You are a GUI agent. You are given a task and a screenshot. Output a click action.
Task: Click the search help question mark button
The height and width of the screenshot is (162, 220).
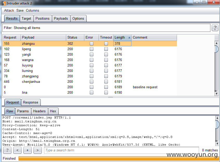pyautogui.click(x=7, y=150)
